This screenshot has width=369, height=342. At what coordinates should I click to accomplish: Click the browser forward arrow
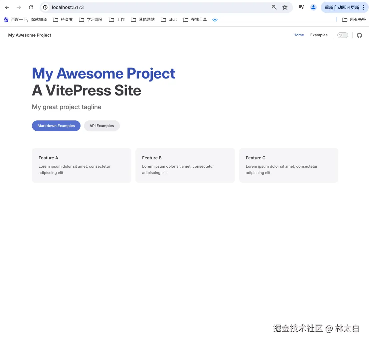pos(19,7)
